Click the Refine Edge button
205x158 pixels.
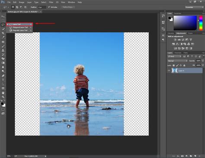(68, 7)
